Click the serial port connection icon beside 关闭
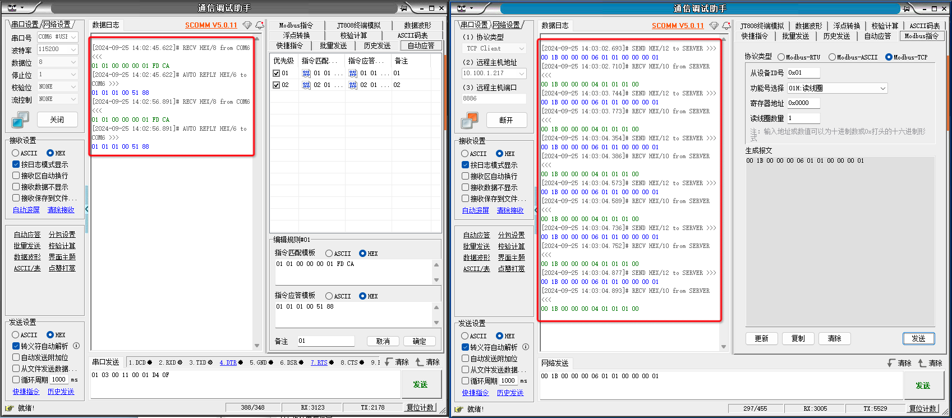The width and height of the screenshot is (952, 418). pos(20,120)
